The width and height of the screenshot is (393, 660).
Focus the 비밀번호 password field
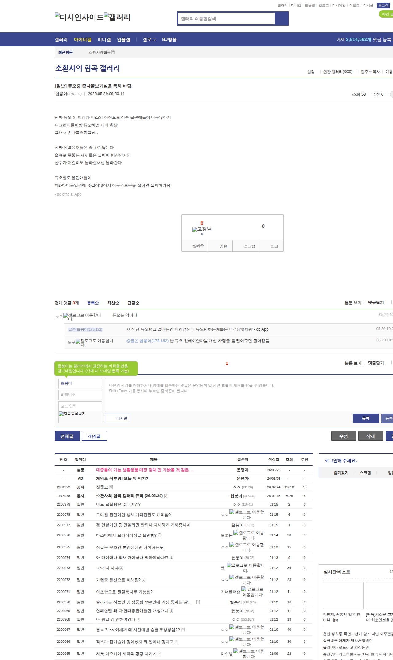coord(80,395)
